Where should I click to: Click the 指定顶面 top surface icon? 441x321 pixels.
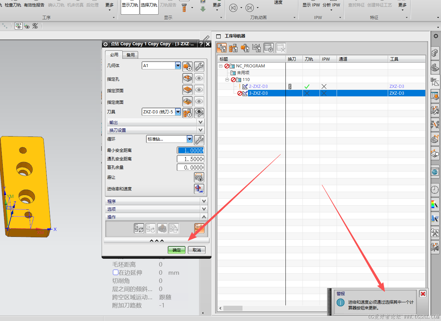click(x=188, y=90)
